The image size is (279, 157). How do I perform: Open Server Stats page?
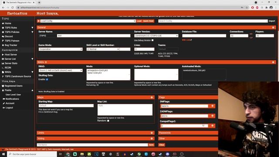click(11, 63)
